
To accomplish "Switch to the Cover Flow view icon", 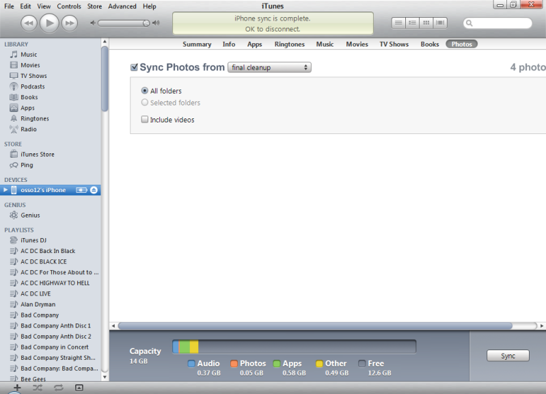I will pos(440,23).
